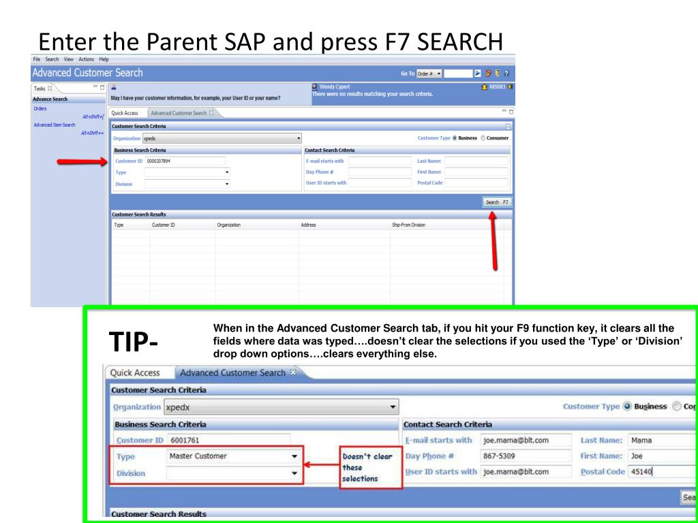Click the Go To arrow icon
698x523 pixels.
tap(478, 74)
